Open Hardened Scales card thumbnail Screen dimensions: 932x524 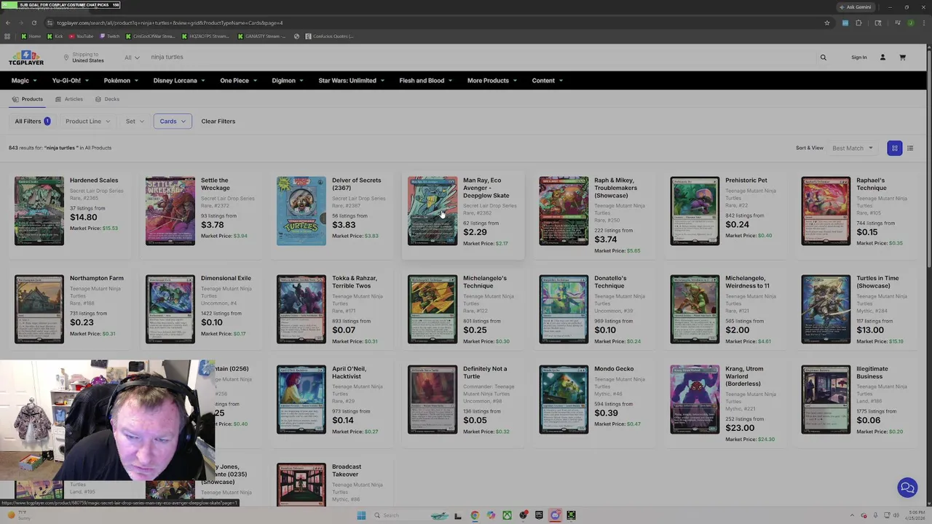pyautogui.click(x=39, y=211)
